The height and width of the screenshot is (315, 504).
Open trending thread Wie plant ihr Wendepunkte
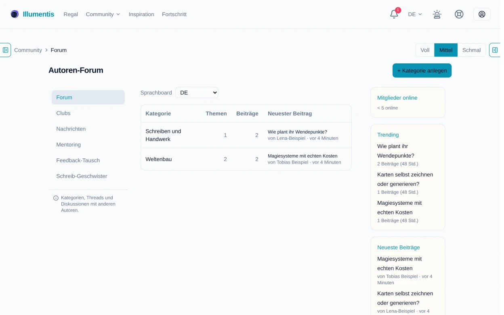tap(396, 151)
